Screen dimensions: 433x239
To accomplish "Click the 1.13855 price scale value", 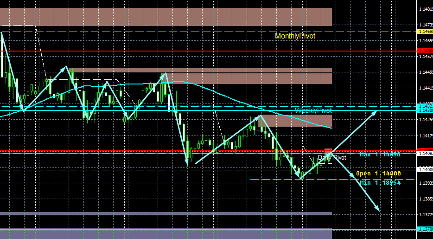I will click(x=426, y=199).
